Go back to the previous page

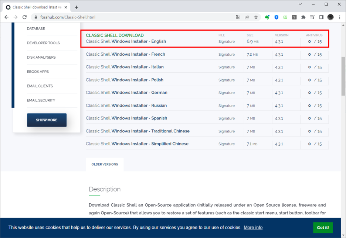tap(6, 17)
